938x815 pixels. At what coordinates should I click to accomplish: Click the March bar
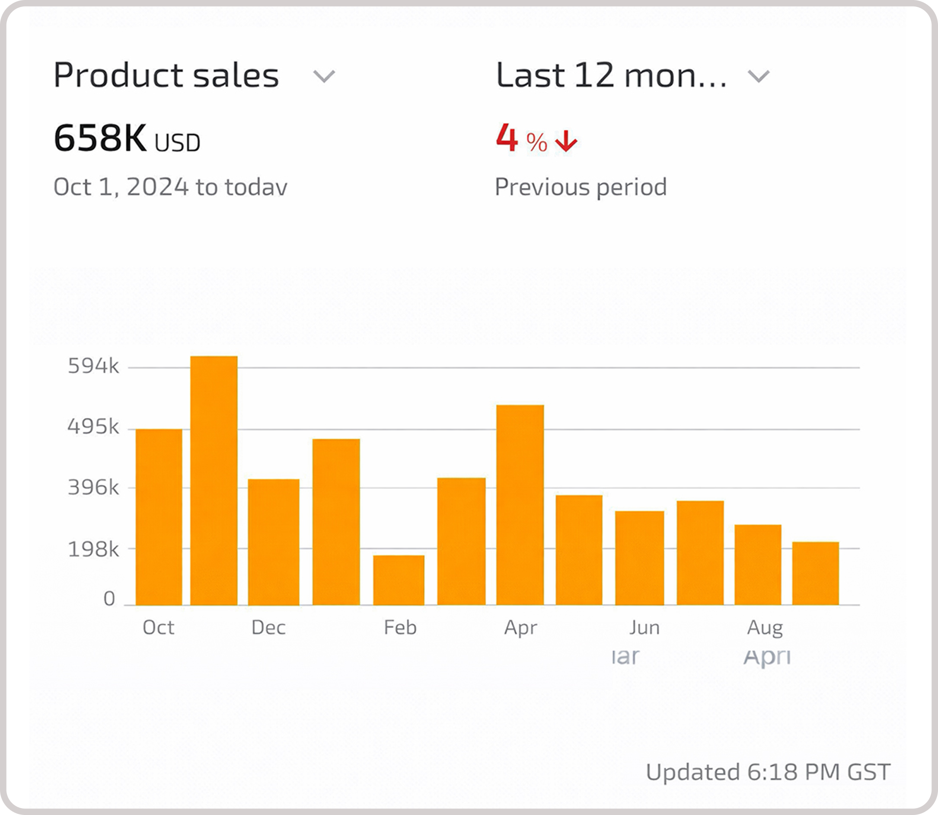(461, 541)
